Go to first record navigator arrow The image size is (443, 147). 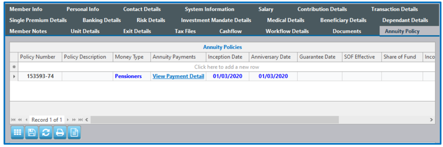[x=13, y=120]
